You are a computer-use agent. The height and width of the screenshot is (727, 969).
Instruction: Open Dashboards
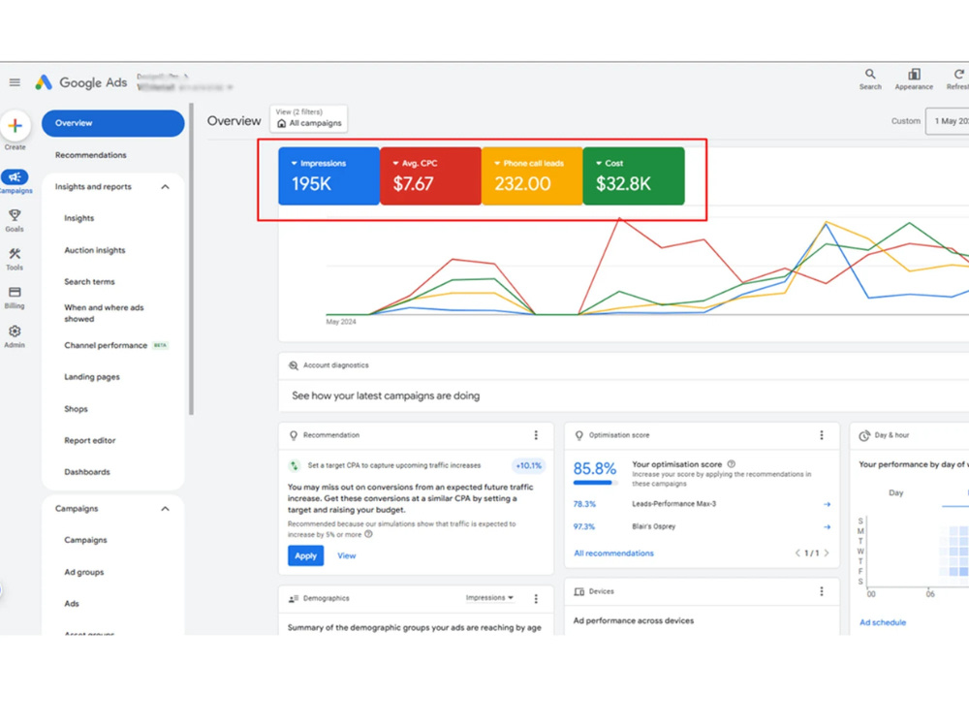(x=87, y=472)
